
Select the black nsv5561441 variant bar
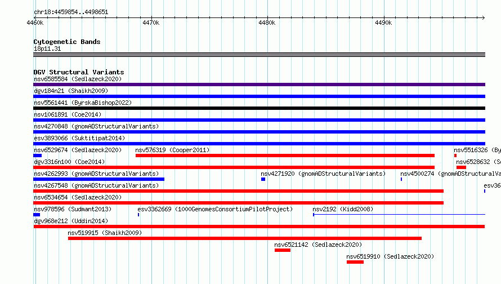pyautogui.click(x=259, y=108)
